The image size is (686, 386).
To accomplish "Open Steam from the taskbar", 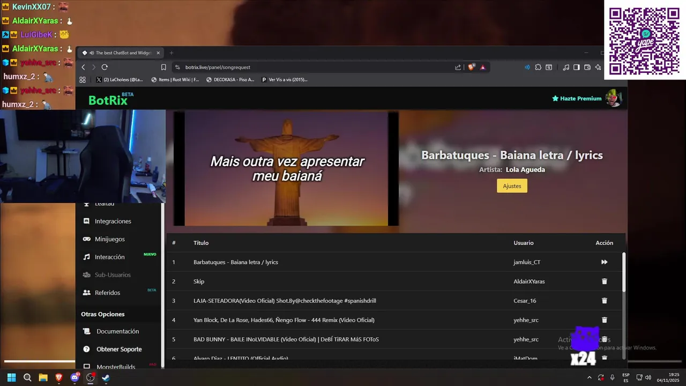I will point(106,377).
